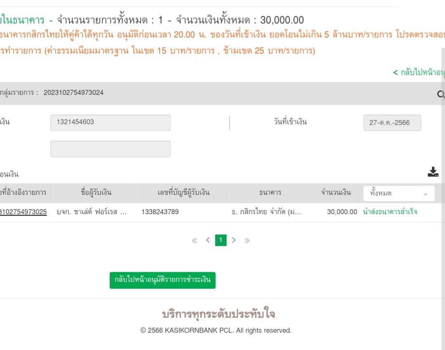Click the empty field below the account number

[x=110, y=149]
